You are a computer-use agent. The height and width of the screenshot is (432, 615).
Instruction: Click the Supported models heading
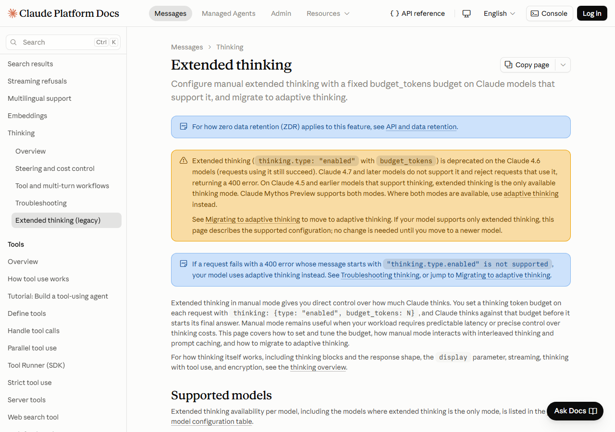point(221,395)
